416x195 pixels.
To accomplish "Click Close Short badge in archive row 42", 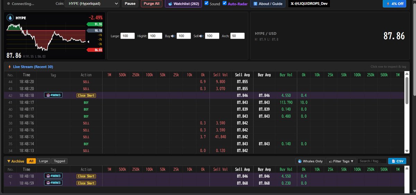I will pos(86,176).
